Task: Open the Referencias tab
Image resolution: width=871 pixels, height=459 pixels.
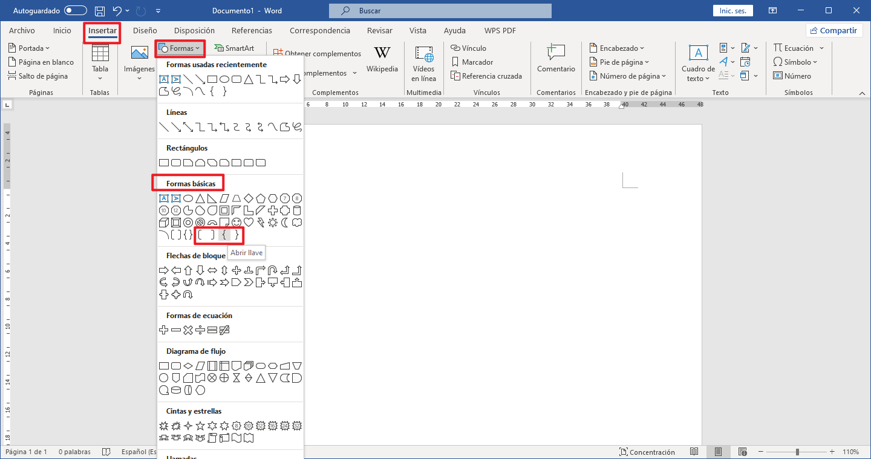Action: coord(252,30)
